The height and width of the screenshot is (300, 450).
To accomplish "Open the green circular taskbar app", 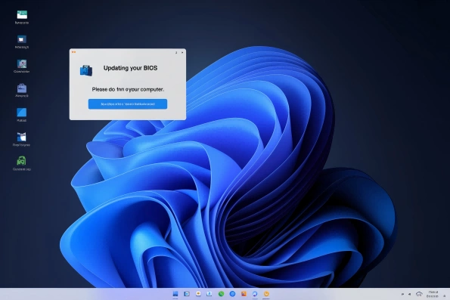I will coord(221,294).
